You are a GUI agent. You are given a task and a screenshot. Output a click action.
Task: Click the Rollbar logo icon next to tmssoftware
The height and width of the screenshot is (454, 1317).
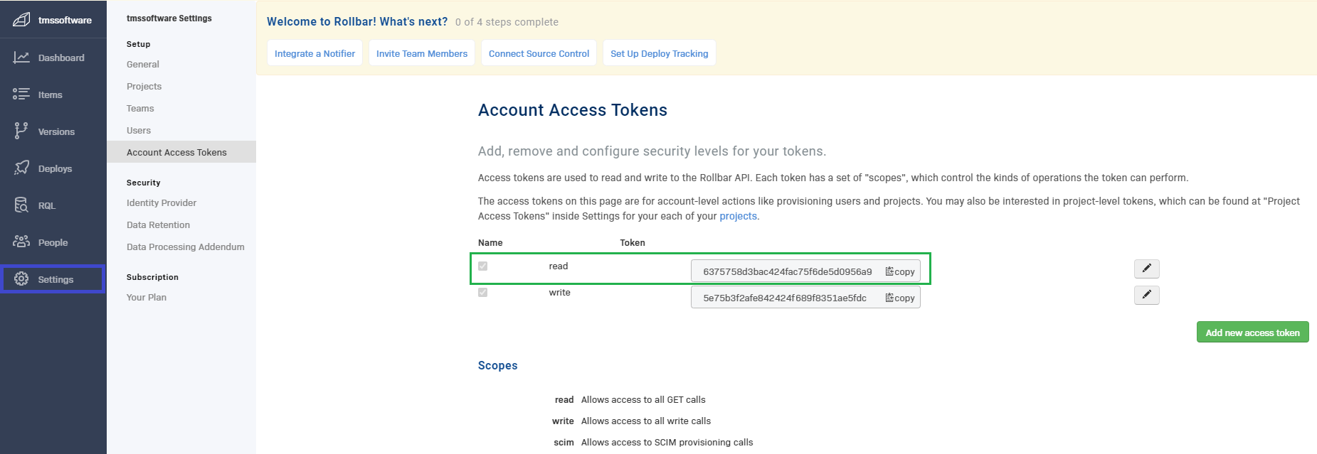coord(21,20)
